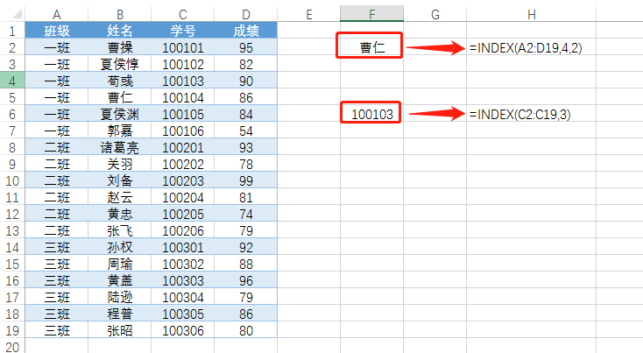Screen dimensions: 643x353
Task: Select cell containing 夏侯渊
Action: pyautogui.click(x=120, y=114)
